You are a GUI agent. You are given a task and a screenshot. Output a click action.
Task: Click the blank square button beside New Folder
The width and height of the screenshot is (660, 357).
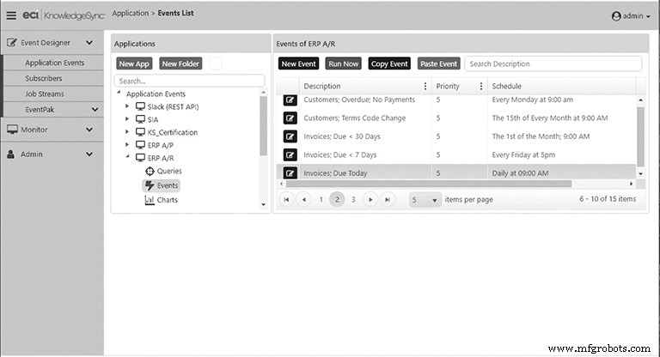point(215,64)
